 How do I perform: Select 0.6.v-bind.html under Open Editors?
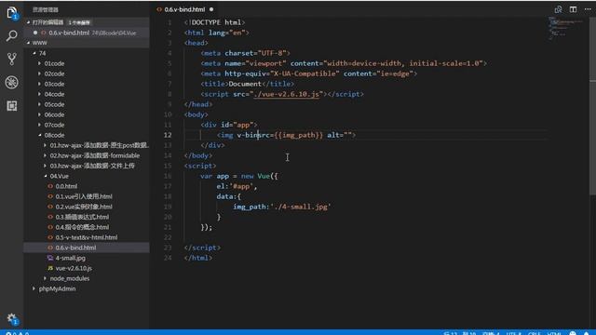click(87, 33)
